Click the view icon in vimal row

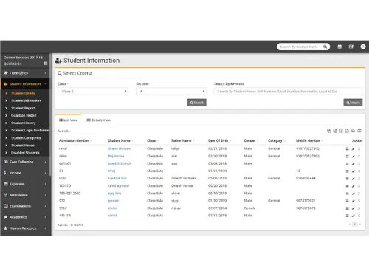[x=347, y=216]
